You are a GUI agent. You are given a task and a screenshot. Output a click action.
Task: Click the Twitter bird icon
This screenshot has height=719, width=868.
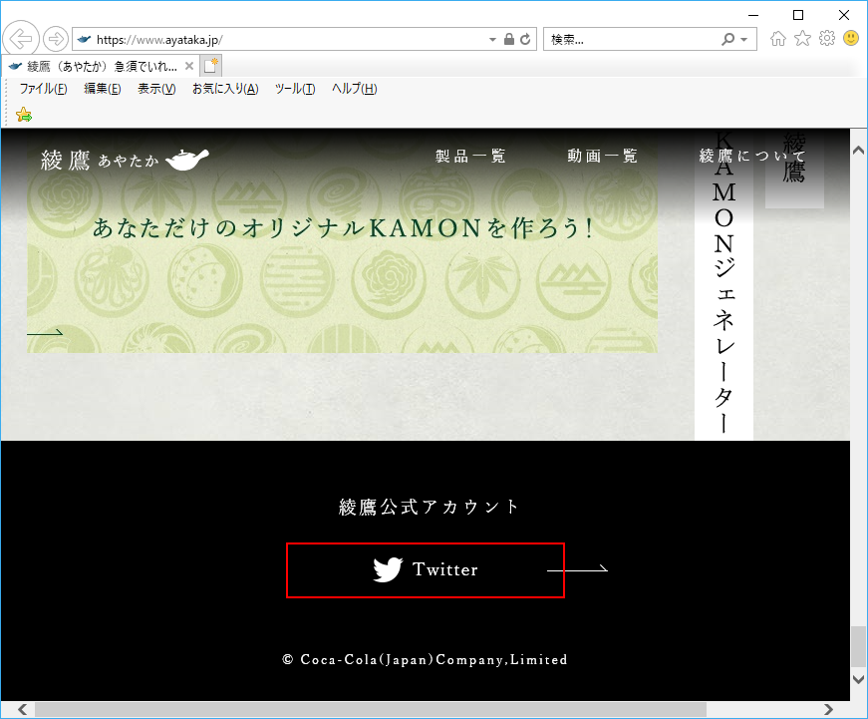[388, 569]
